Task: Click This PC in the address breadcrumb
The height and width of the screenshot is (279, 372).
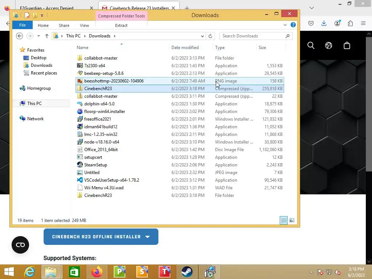Action: point(73,36)
